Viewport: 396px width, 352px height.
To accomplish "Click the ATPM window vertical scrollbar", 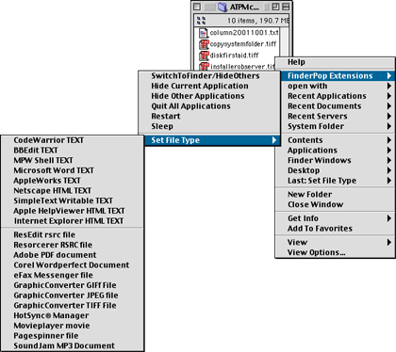I will 284,41.
